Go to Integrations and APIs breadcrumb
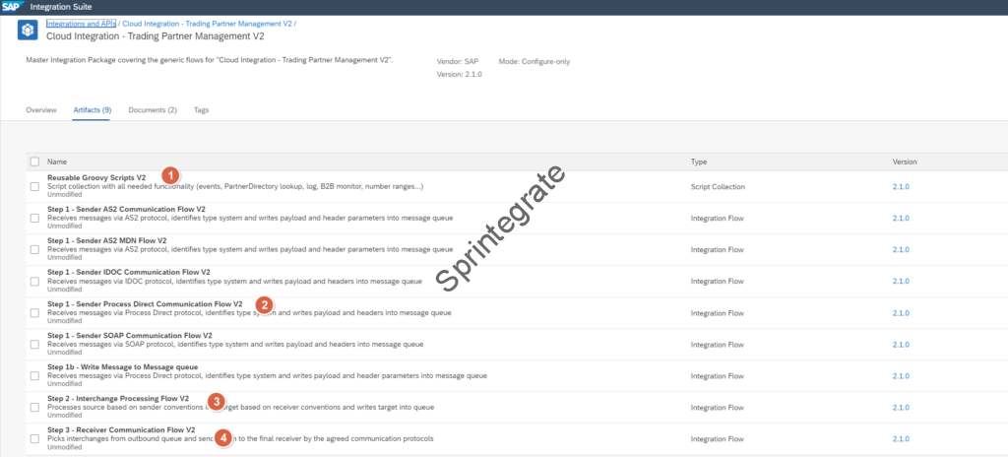The width and height of the screenshot is (1008, 457). (x=81, y=22)
